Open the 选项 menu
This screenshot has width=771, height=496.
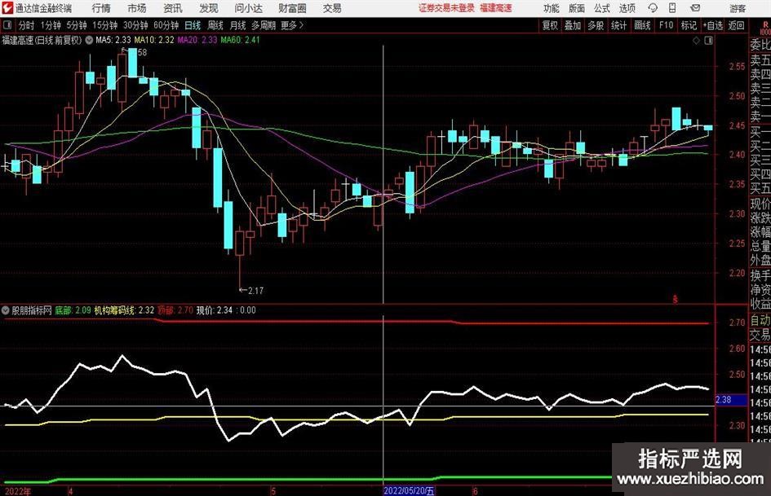pyautogui.click(x=627, y=8)
